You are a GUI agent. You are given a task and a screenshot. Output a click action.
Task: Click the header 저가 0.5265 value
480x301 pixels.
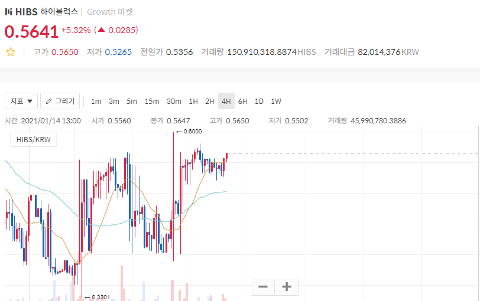point(118,52)
